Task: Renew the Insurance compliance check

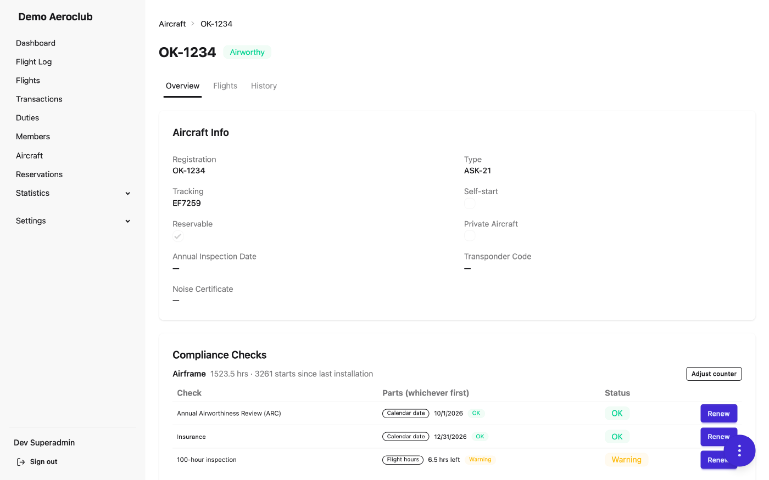Action: (x=718, y=437)
